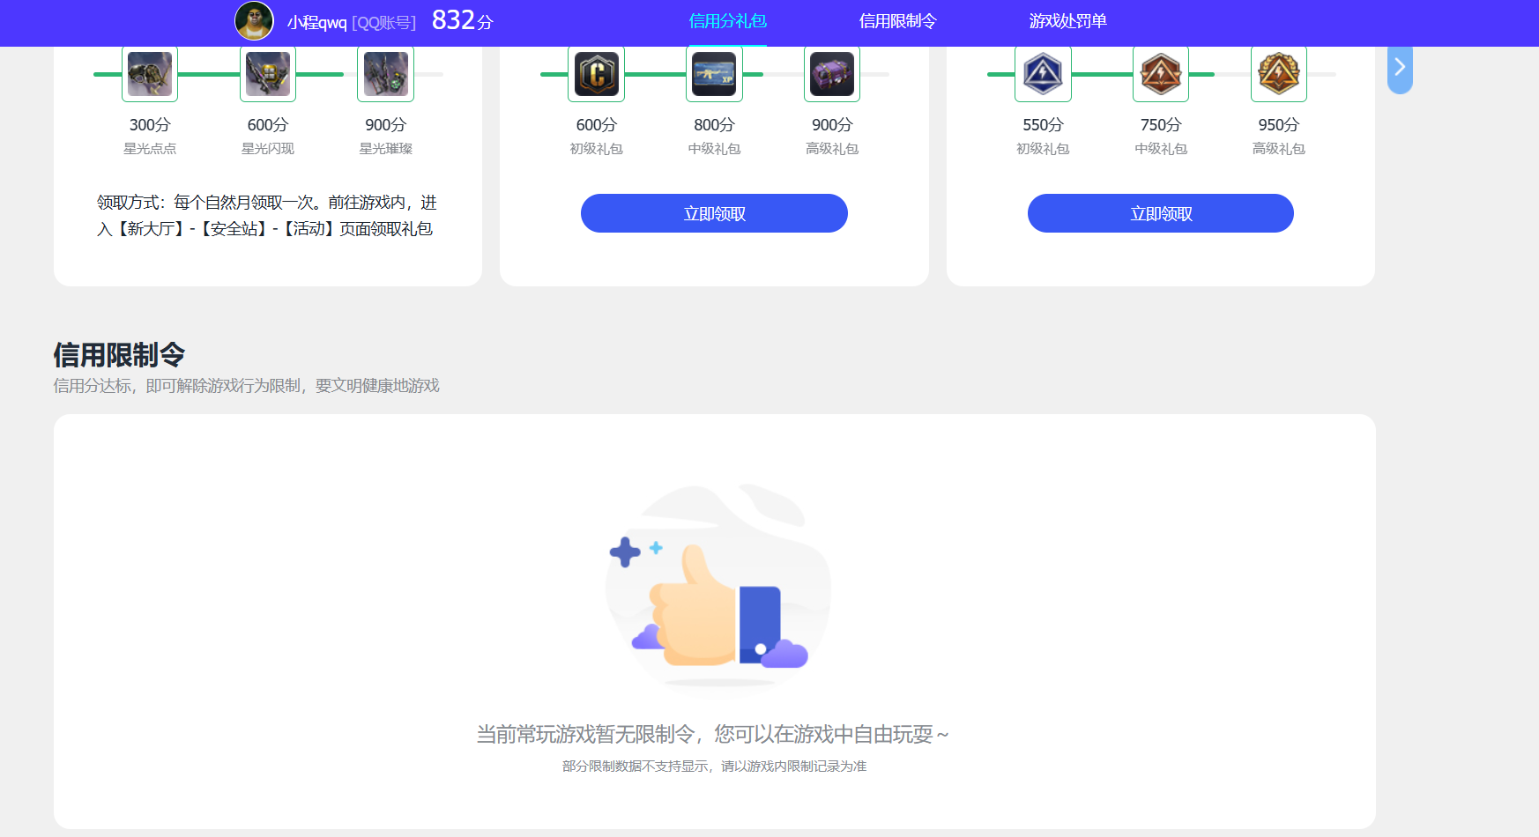
Task: Click the 950分 label
Action: pos(1279,125)
